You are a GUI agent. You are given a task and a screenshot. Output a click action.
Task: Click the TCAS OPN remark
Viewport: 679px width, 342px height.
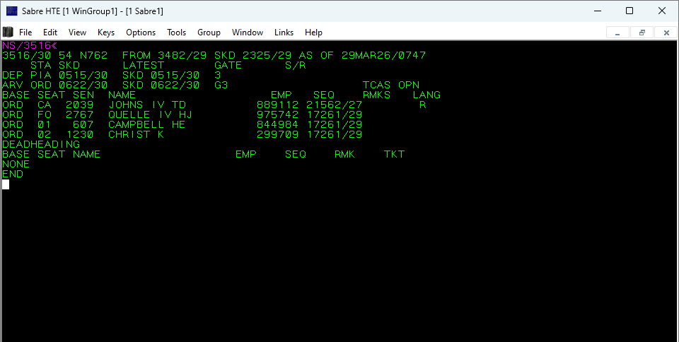click(391, 85)
